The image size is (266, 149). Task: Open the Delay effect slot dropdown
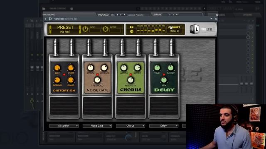164,126
